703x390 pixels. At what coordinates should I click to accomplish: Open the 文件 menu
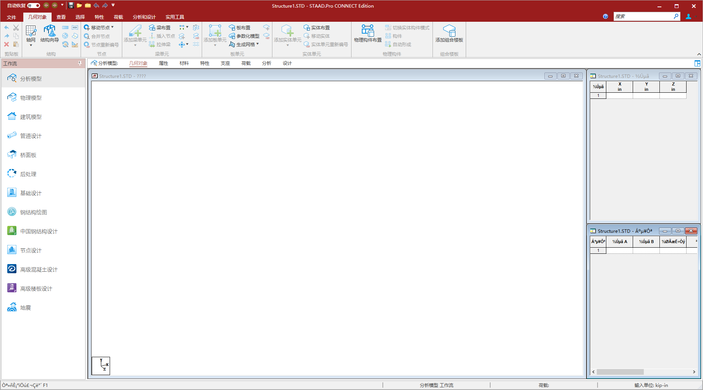11,17
